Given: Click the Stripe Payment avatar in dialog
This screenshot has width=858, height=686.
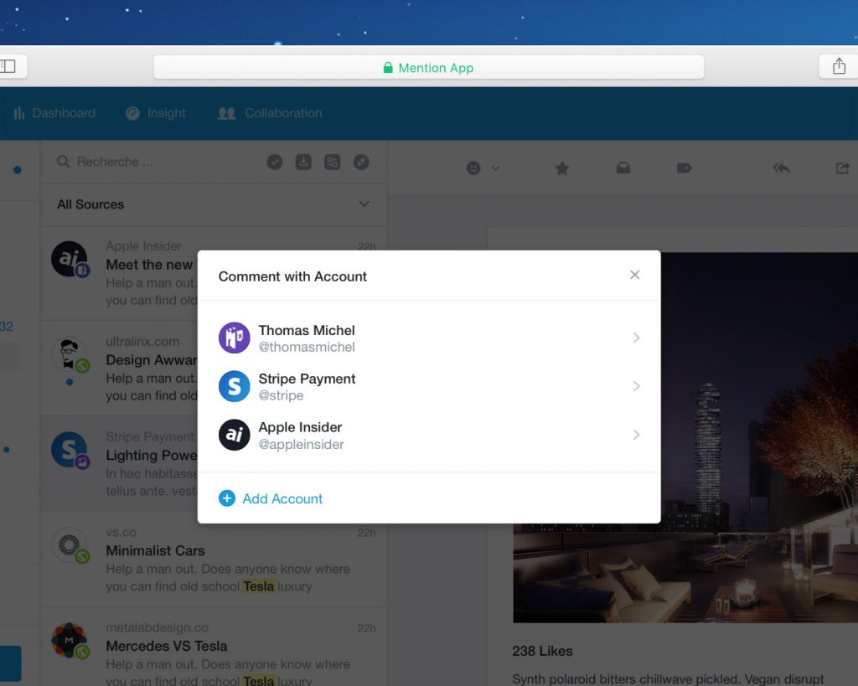Looking at the screenshot, I should pos(235,386).
